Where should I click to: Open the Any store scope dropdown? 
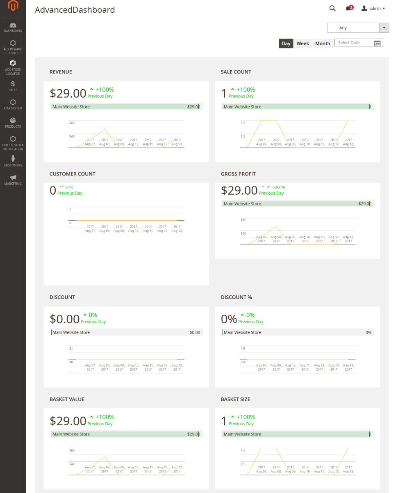(x=358, y=28)
